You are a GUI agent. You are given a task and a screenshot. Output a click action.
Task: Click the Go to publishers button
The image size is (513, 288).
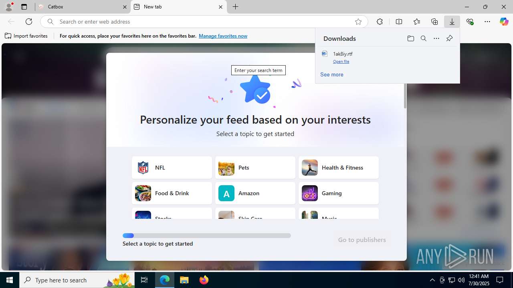pyautogui.click(x=362, y=240)
